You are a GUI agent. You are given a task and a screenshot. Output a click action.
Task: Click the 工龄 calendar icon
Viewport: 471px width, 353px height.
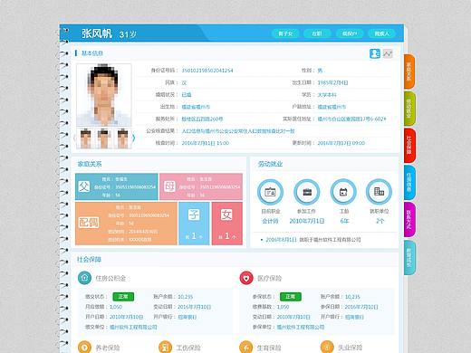[343, 192]
